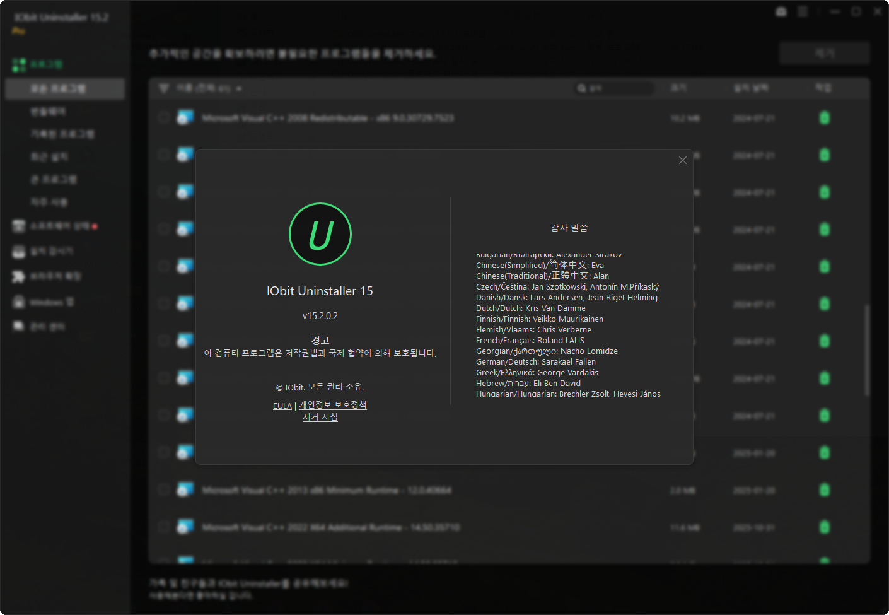889x615 pixels.
Task: Click the filter funnel icon in list header
Action: [x=164, y=88]
